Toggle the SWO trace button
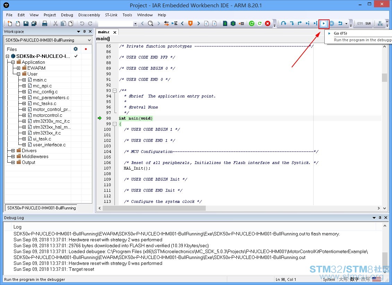The width and height of the screenshot is (392, 285). (x=368, y=24)
